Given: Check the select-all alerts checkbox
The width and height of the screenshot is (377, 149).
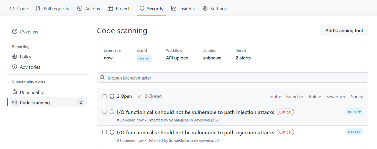Looking at the screenshot, I should 104,96.
